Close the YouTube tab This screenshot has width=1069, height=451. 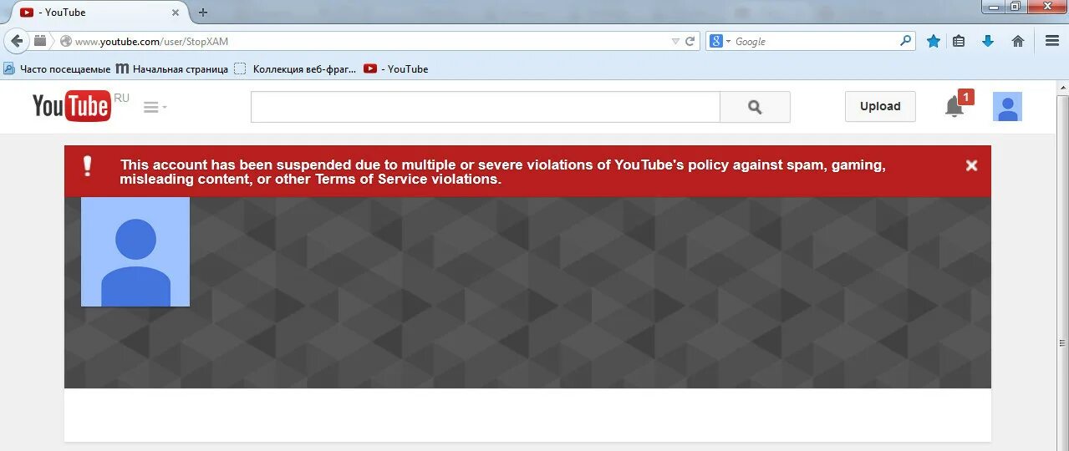(x=176, y=13)
